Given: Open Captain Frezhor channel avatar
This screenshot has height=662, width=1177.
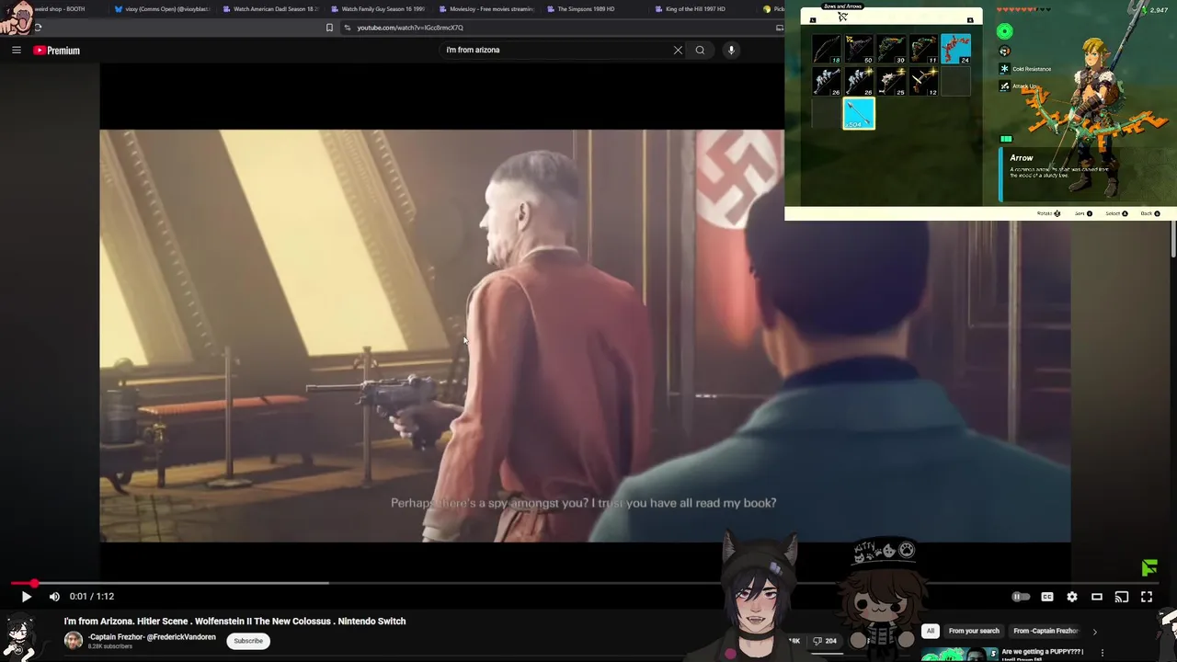Looking at the screenshot, I should 73,641.
